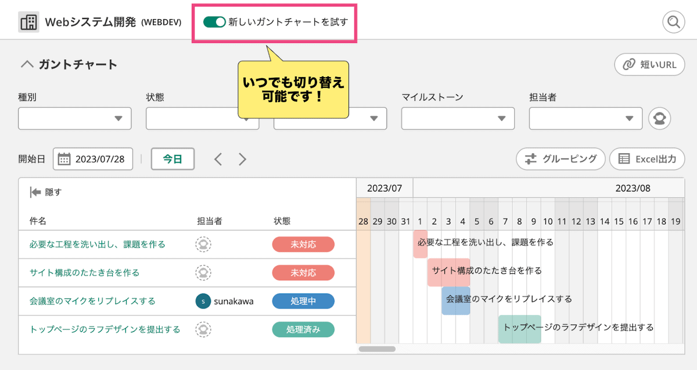Click the 短いURL button
The width and height of the screenshot is (697, 370).
(649, 64)
